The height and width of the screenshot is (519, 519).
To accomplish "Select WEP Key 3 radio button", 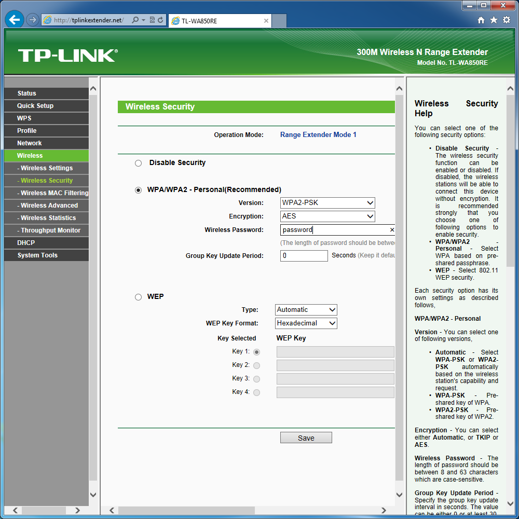I will pyautogui.click(x=256, y=379).
